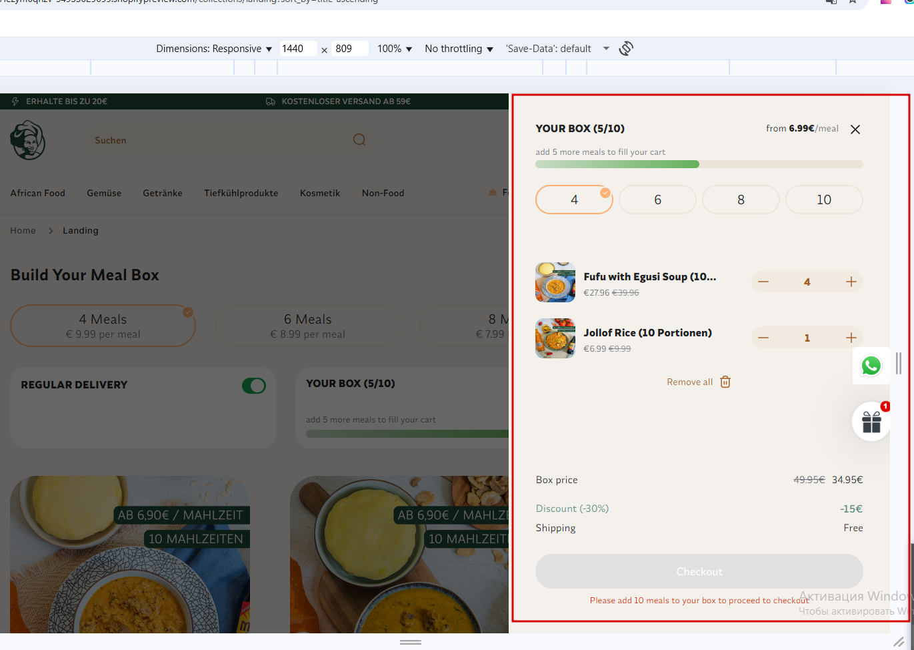Open the Non-Food menu

pyautogui.click(x=383, y=193)
